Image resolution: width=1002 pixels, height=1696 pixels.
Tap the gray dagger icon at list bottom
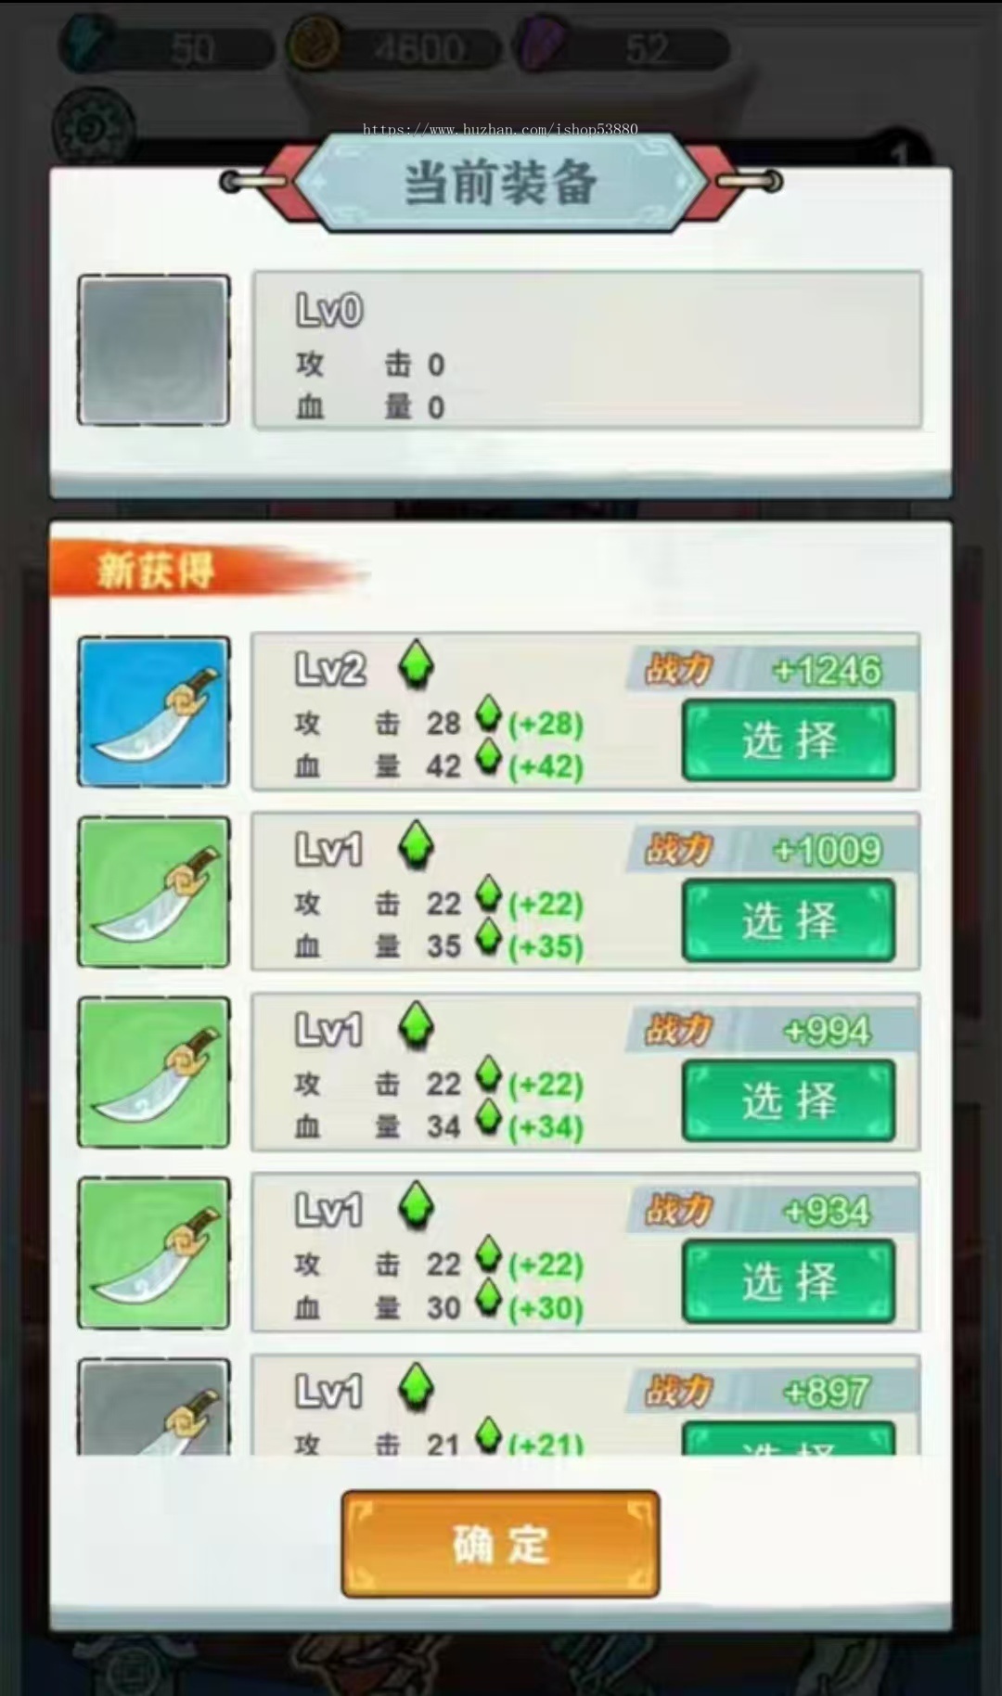pyautogui.click(x=154, y=1407)
